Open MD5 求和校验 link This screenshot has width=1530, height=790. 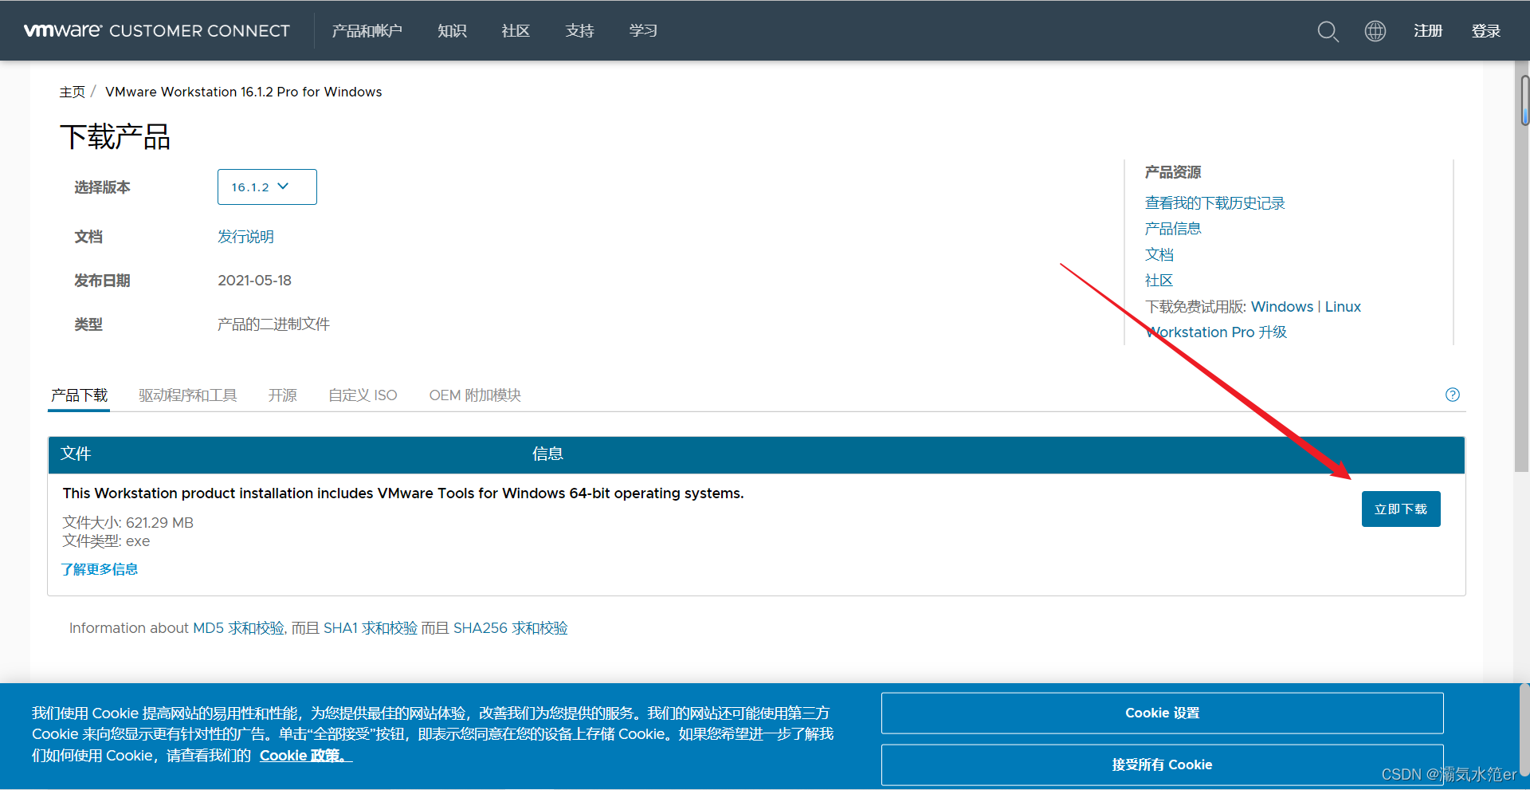coord(239,628)
